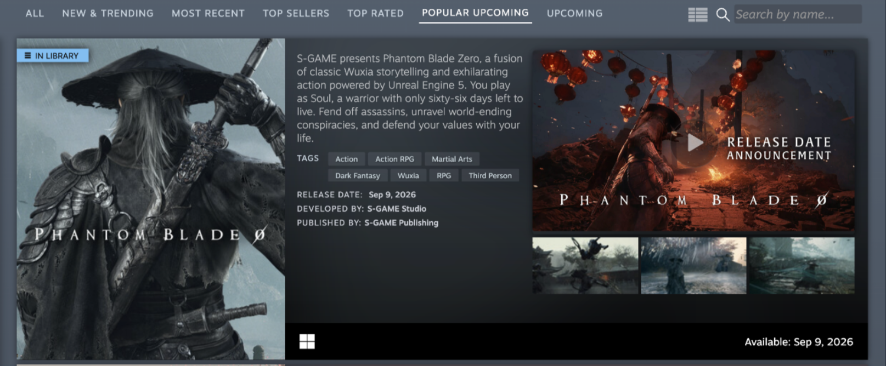Filter by the Action tag
Image resolution: width=886 pixels, height=366 pixels.
point(346,159)
